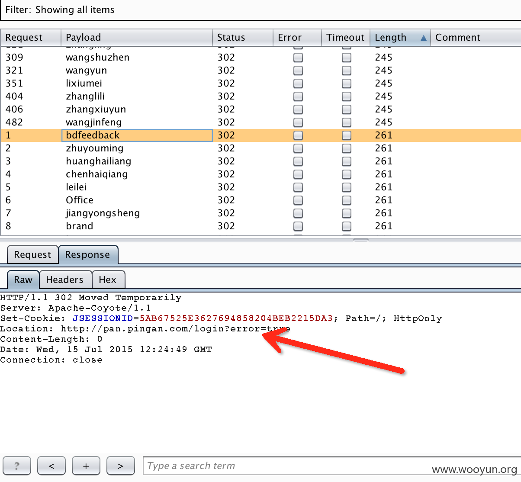Toggle Timeout checkbox for wangyun row
Viewport: 521px width, 482px height.
point(347,71)
